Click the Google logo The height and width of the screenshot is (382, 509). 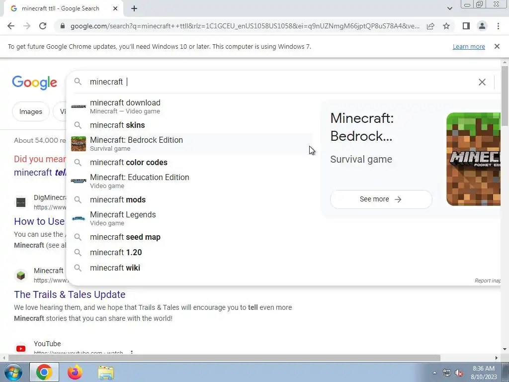tap(35, 83)
